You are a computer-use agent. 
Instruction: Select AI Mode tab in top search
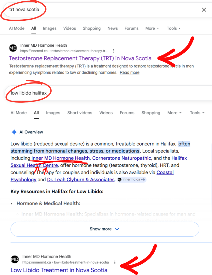point(17,28)
